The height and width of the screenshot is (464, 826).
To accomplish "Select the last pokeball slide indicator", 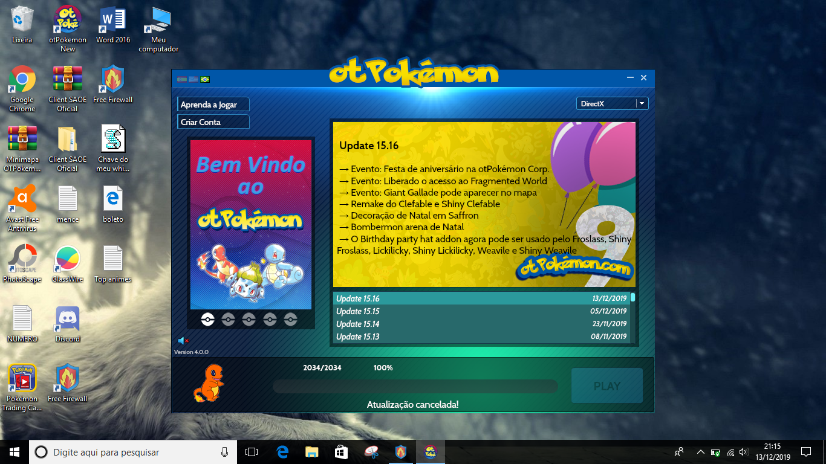I will [x=291, y=319].
